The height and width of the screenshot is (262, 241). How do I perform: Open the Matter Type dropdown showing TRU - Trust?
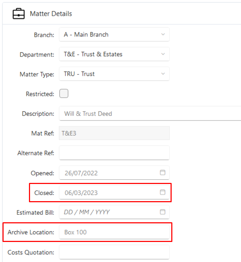point(114,74)
